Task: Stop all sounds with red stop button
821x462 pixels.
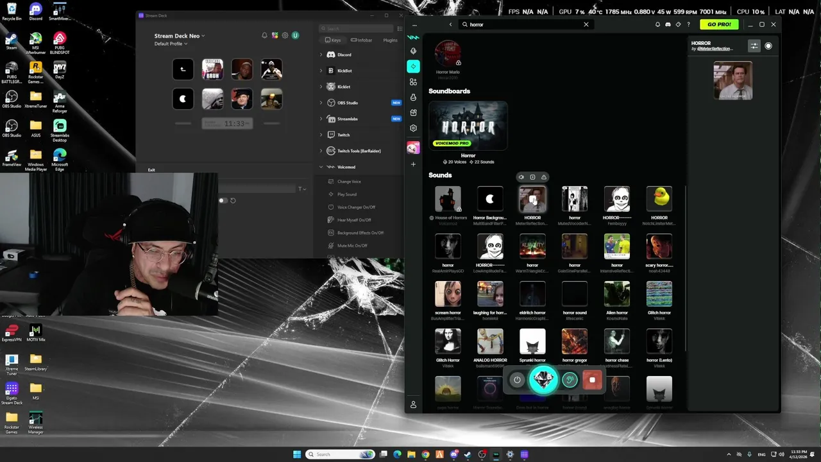Action: [x=592, y=380]
